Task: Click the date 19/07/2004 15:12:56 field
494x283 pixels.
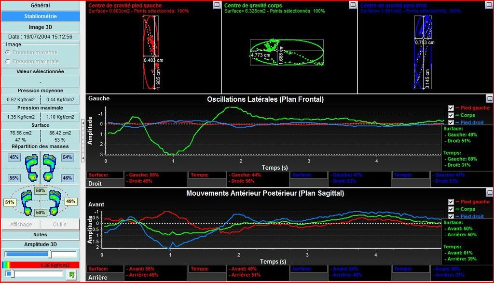Action: [x=41, y=37]
